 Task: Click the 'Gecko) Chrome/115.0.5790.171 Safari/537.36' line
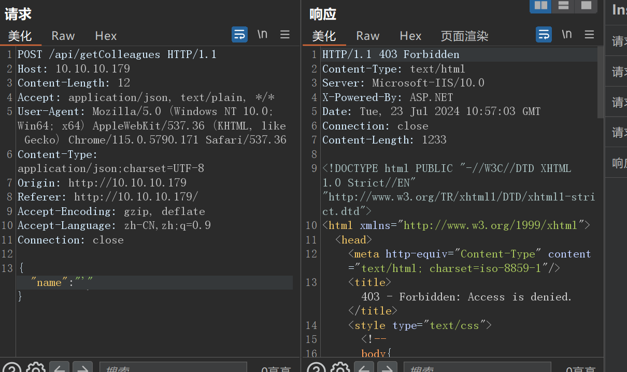[x=155, y=140]
